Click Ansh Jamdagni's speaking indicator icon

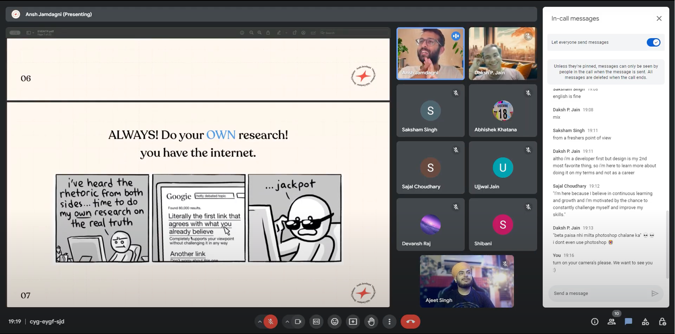pos(456,36)
